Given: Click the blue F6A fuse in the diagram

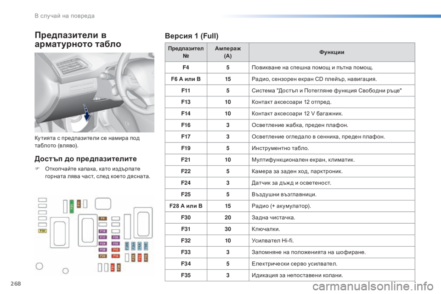Looking at the screenshot, I should pos(140,246).
